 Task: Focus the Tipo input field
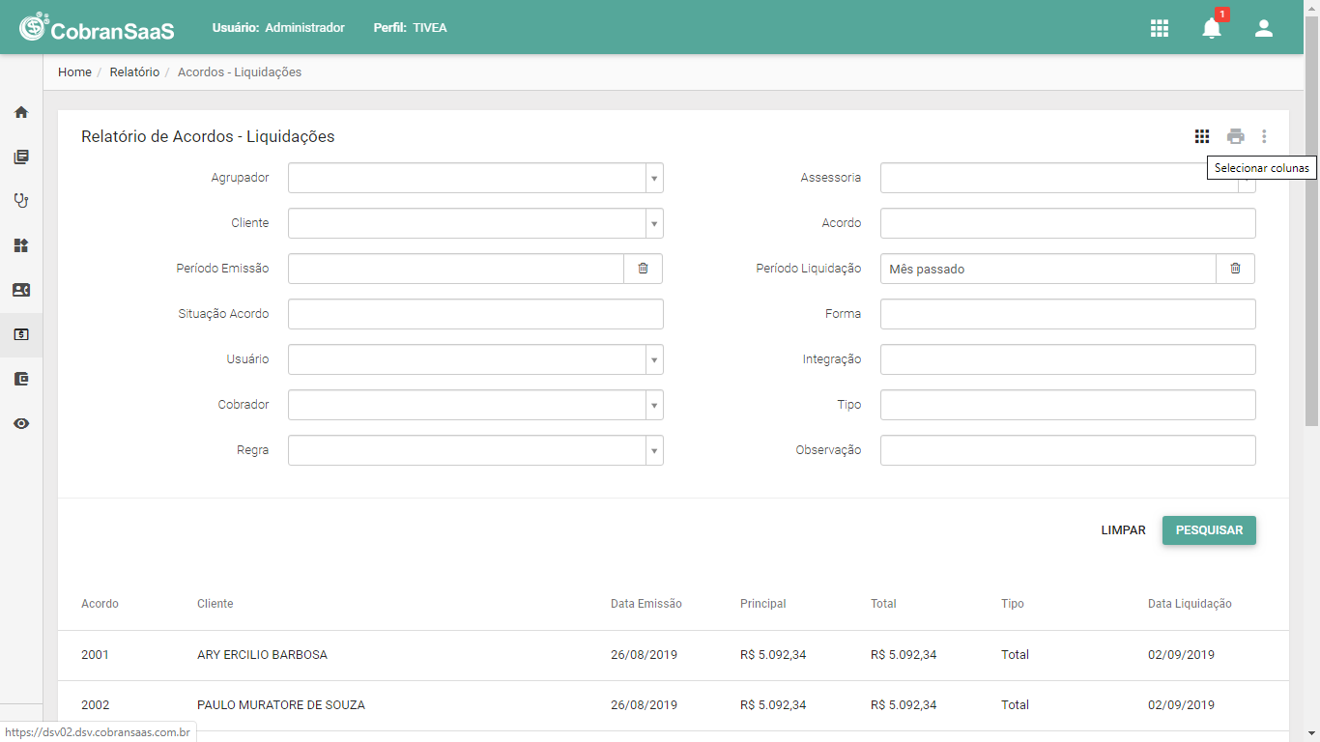tap(1068, 405)
